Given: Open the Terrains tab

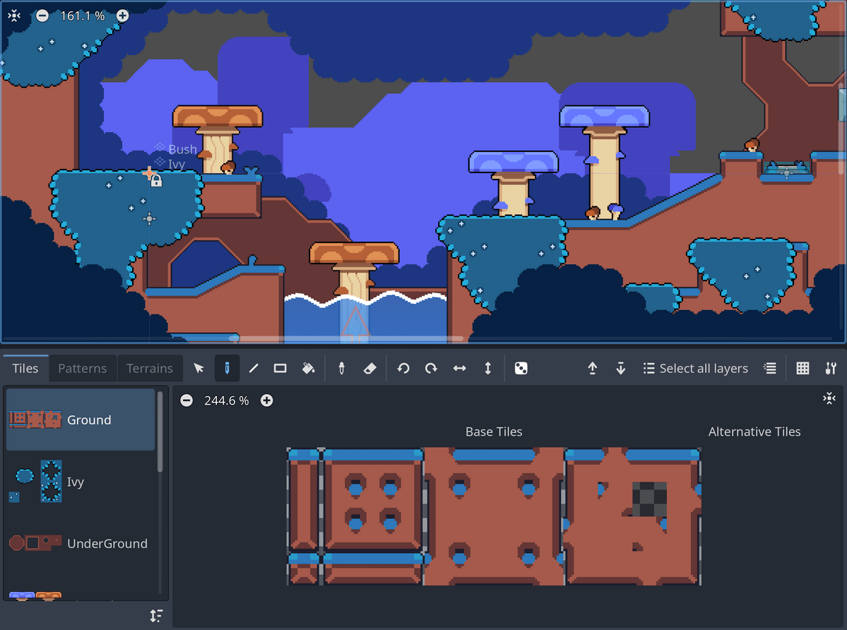Looking at the screenshot, I should pos(150,368).
